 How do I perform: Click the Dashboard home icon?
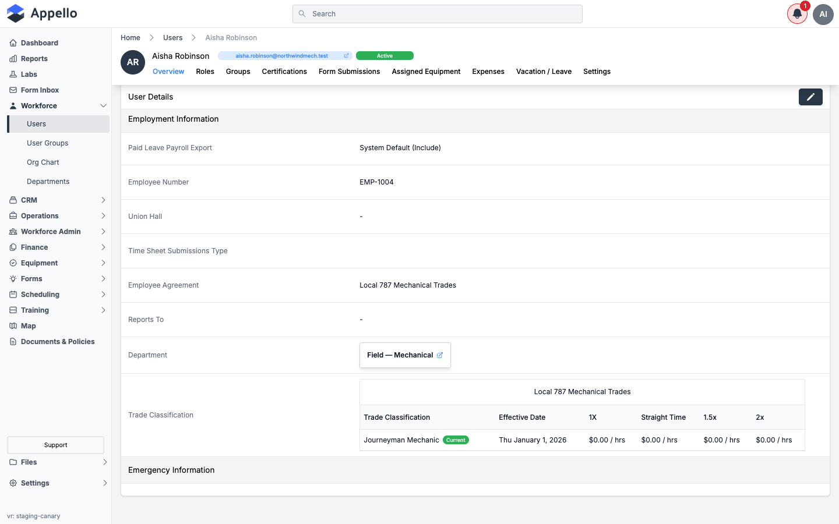[13, 43]
